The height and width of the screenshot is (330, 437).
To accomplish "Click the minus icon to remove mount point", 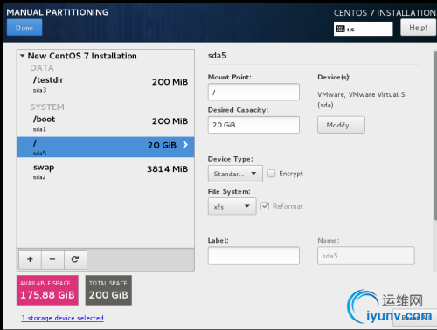I will click(x=52, y=259).
